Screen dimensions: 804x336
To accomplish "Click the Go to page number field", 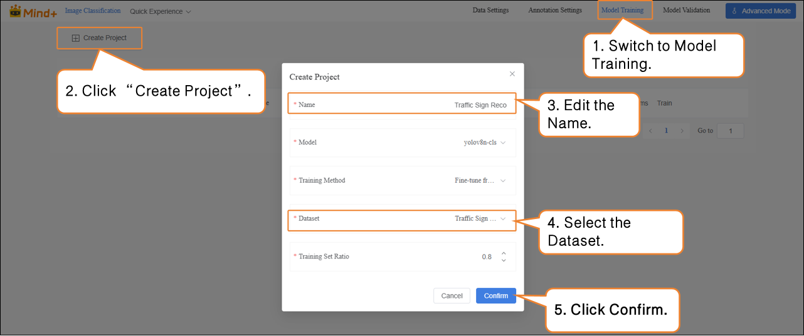I will click(730, 131).
